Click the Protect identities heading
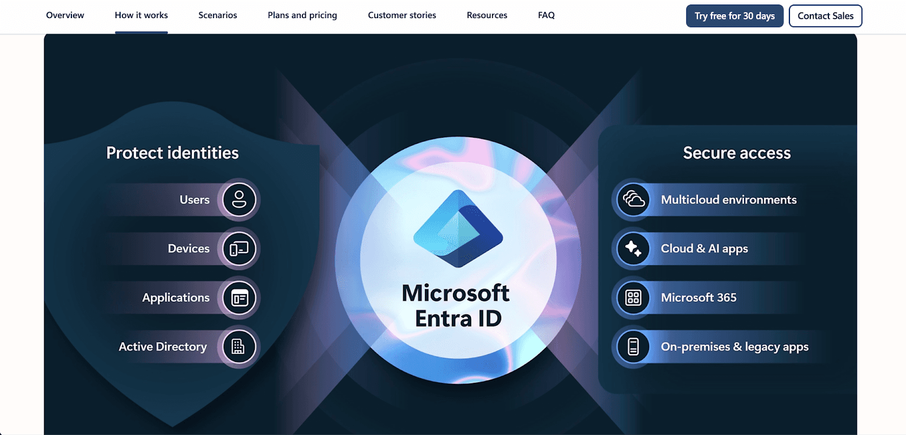 coord(173,153)
